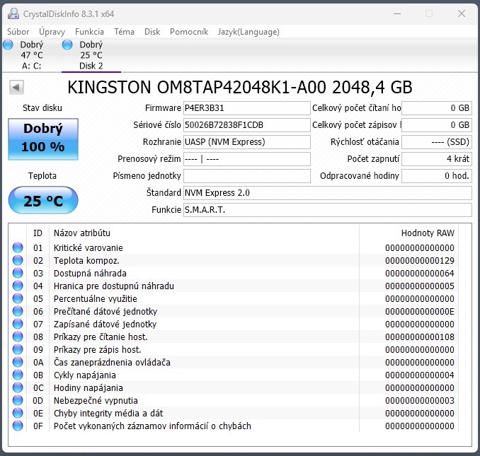Open the Funkcia menu
Viewport: 480px width, 456px height.
coord(89,32)
